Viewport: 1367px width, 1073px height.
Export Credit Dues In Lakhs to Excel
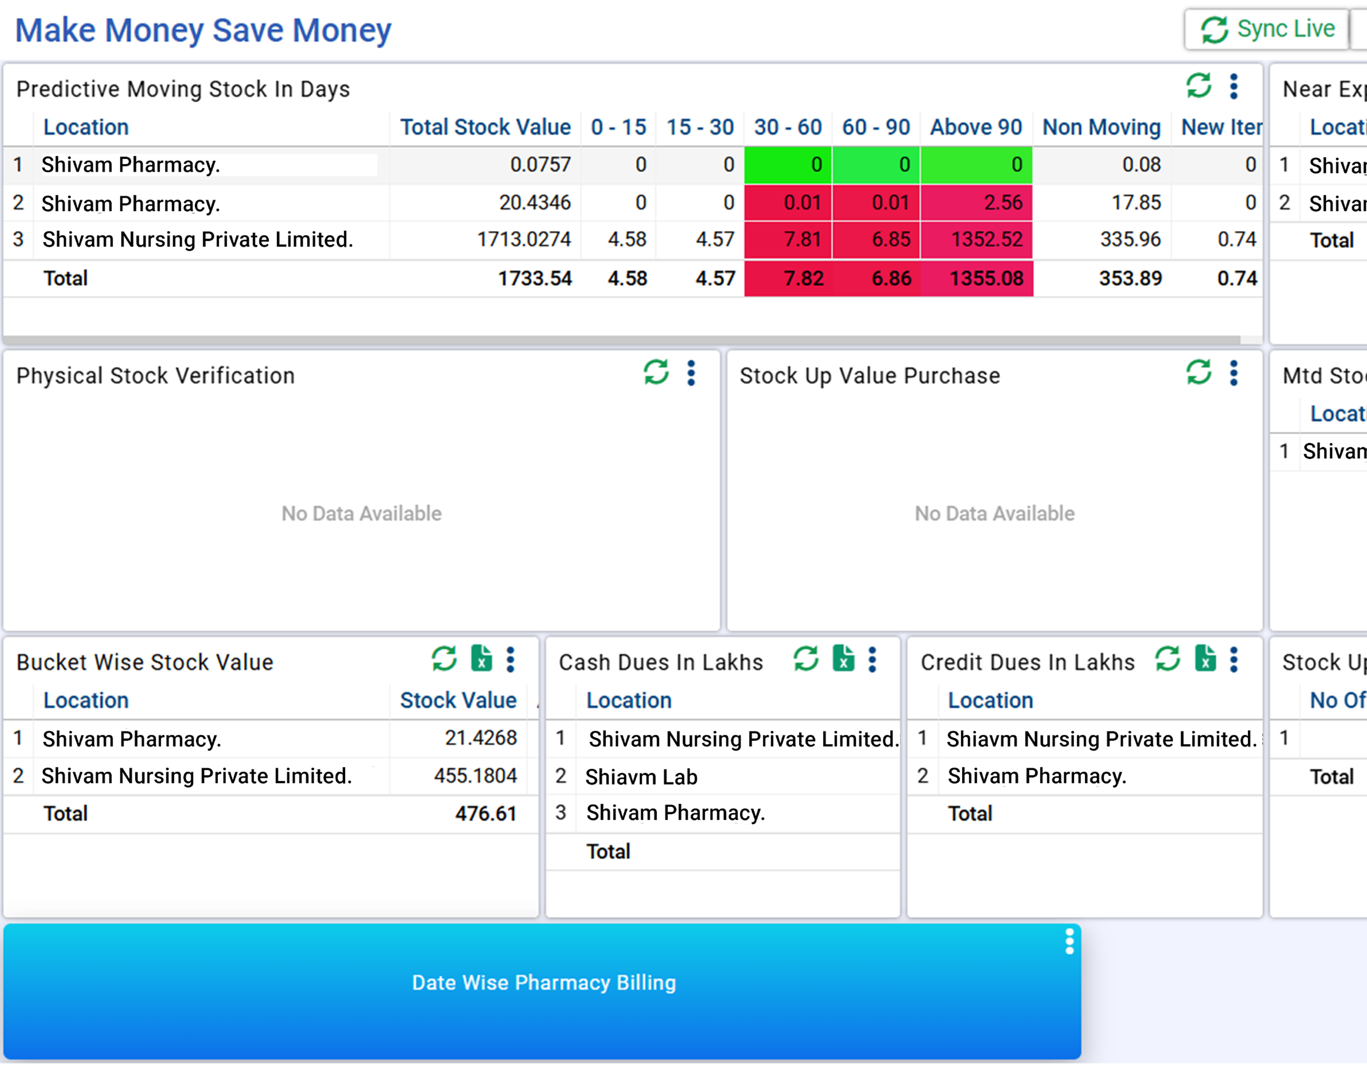coord(1205,659)
